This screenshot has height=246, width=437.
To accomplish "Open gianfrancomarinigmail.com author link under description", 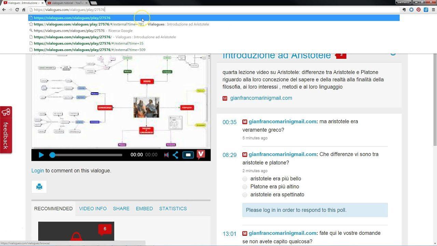I will 261,98.
